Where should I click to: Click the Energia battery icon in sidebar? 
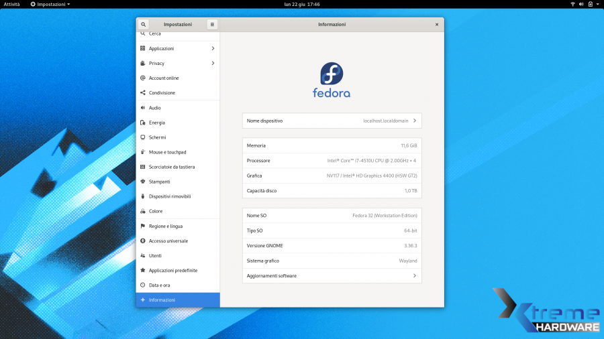142,123
